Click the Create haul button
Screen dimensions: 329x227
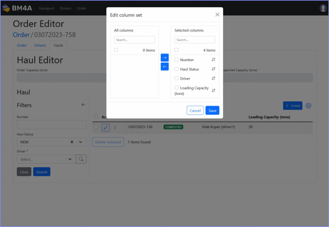(293, 106)
